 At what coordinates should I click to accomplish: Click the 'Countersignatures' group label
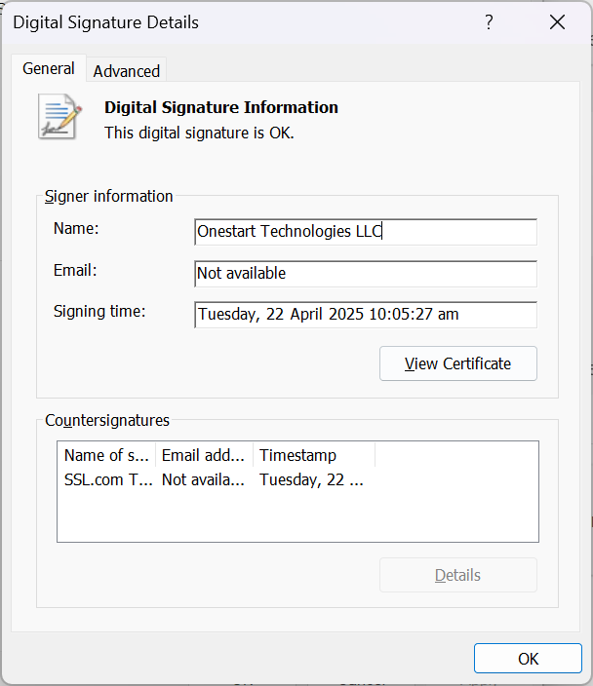click(x=107, y=420)
